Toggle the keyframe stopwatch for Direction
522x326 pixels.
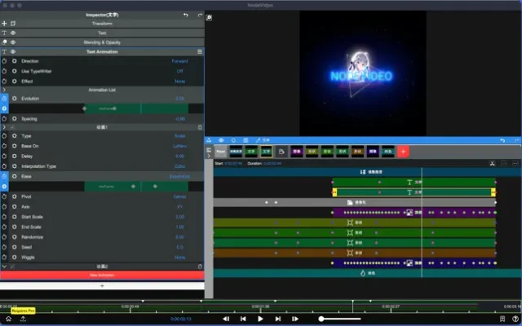tap(5, 61)
